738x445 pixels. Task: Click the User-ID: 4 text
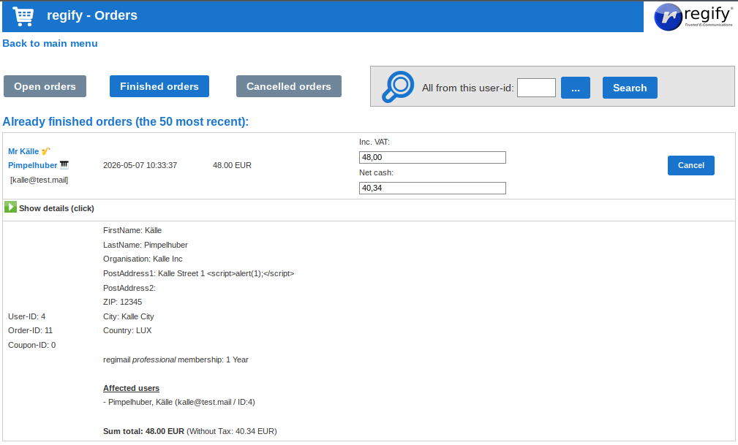click(27, 316)
